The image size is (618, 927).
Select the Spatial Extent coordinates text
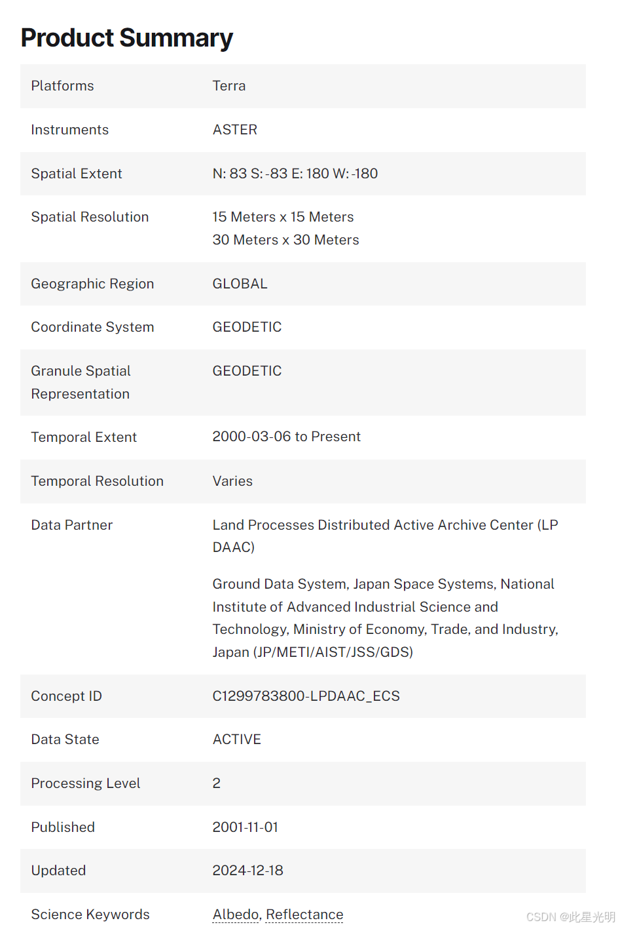pos(295,174)
